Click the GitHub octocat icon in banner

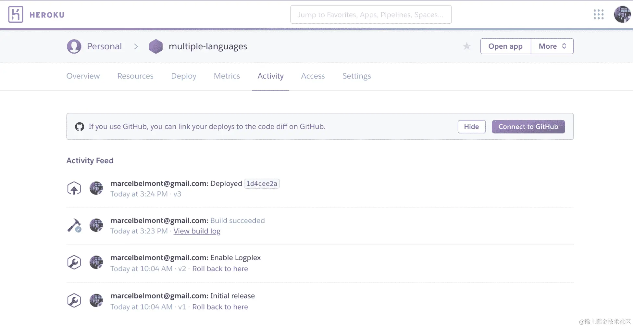[x=80, y=127]
